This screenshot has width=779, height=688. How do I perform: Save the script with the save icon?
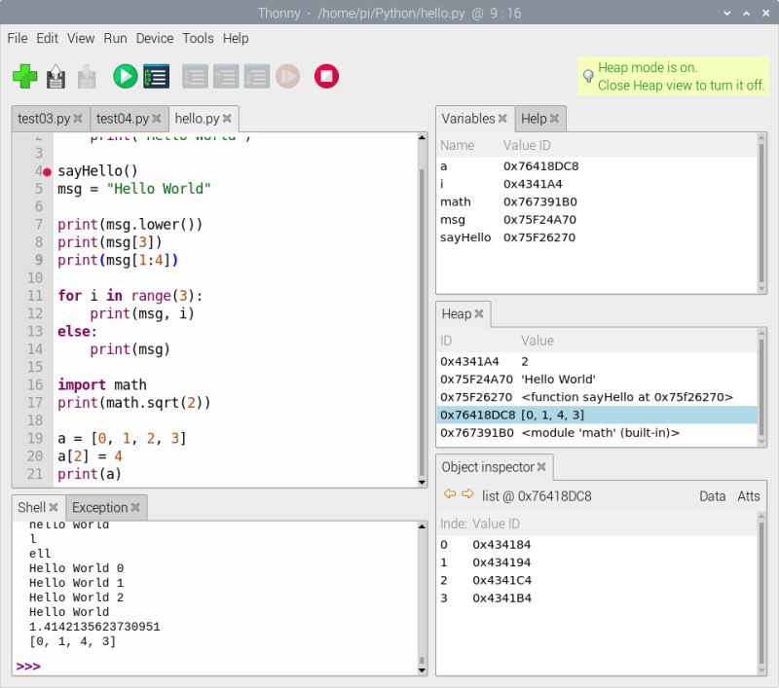85,76
